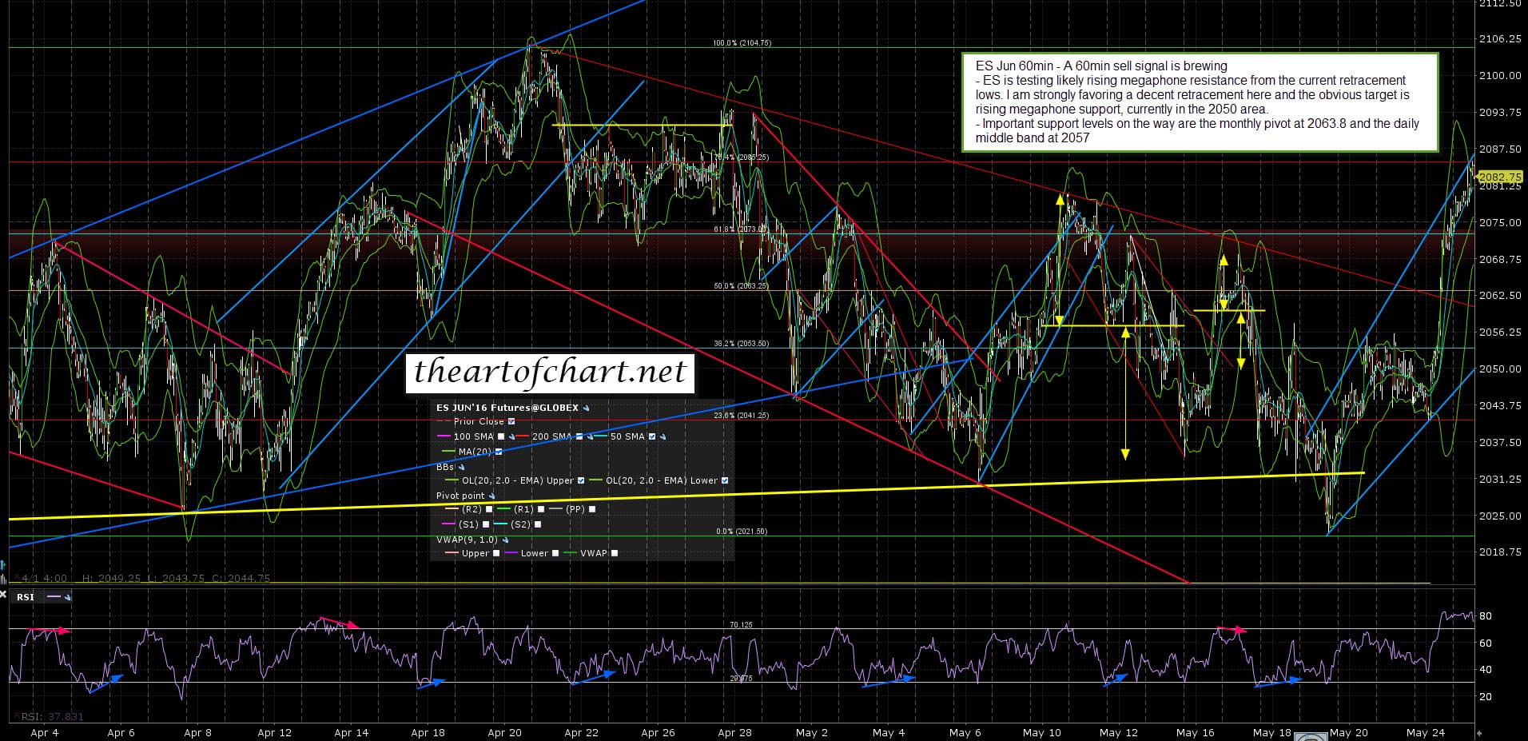Open 50 SMA settings wrench

coord(663,436)
